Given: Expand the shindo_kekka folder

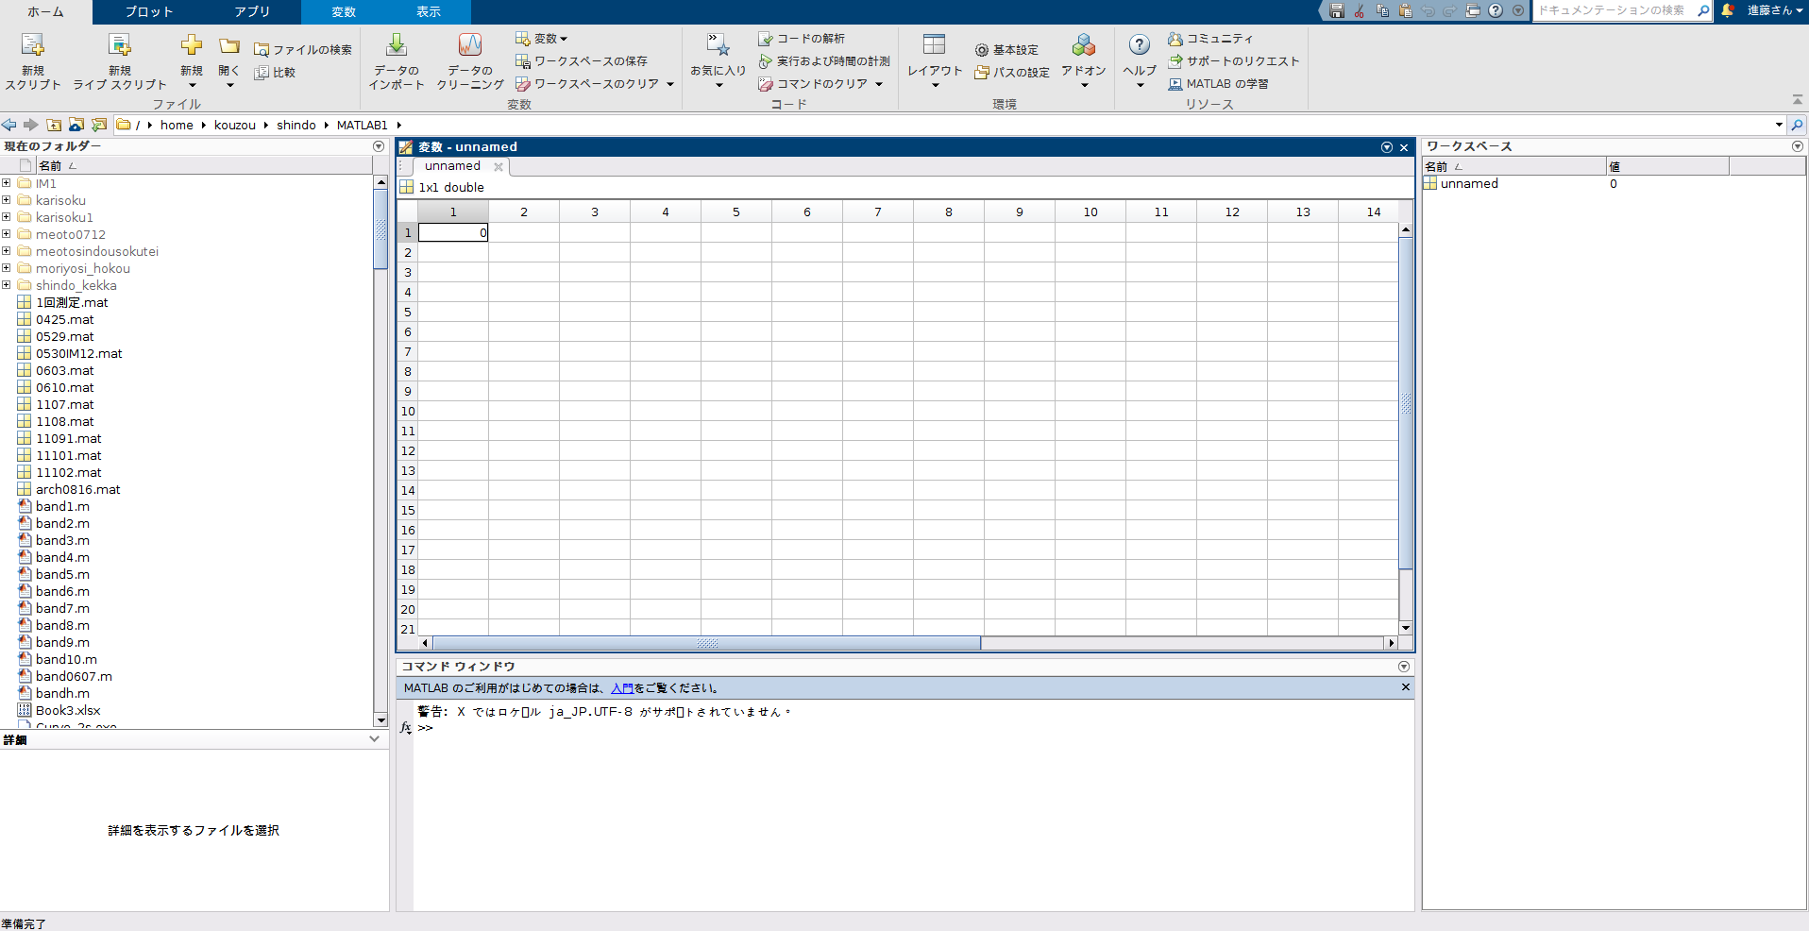Looking at the screenshot, I should (x=6, y=285).
